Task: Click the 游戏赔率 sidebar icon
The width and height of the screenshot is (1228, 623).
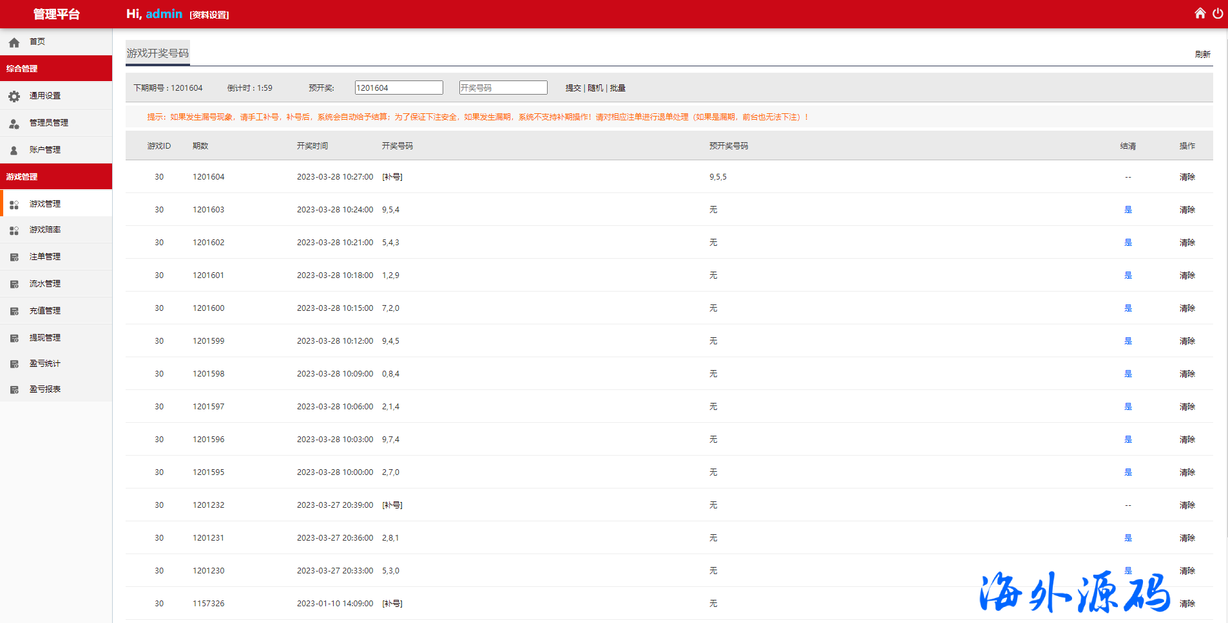Action: (14, 230)
